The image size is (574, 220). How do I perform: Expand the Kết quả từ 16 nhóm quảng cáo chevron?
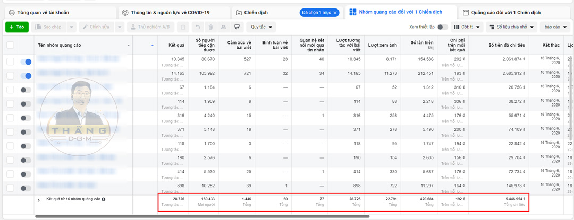coord(39,200)
